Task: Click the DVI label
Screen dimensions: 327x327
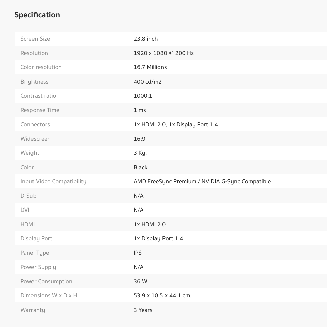Action: [x=25, y=210]
